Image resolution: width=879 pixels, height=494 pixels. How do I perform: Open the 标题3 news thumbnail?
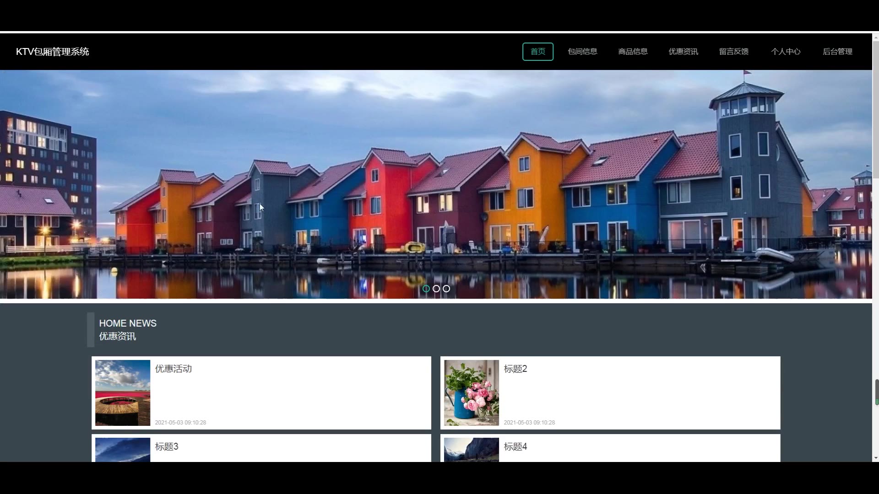coord(123,450)
